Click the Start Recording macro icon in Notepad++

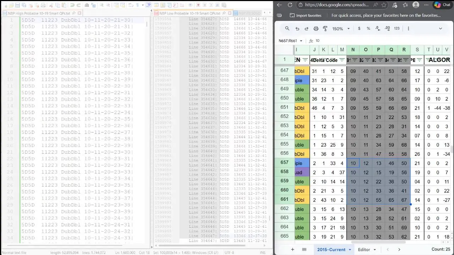(198, 5)
